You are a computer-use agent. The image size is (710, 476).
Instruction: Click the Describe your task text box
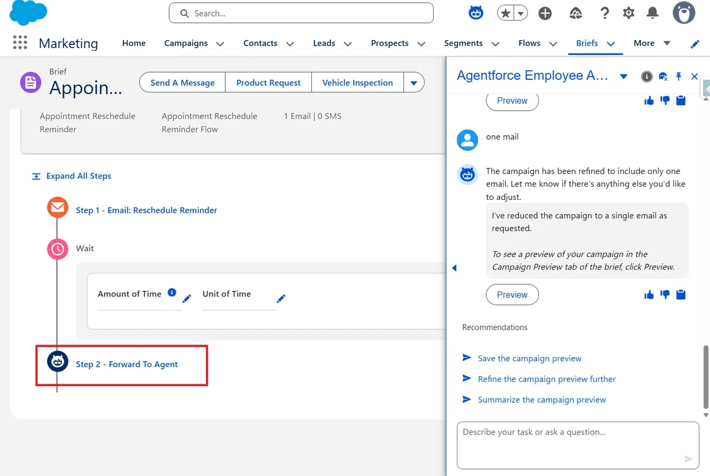point(578,445)
